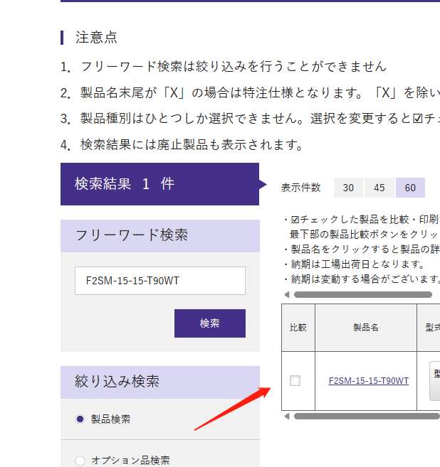Image resolution: width=440 pixels, height=467 pixels.
Task: Click the 比較 column header
Action: (x=298, y=328)
